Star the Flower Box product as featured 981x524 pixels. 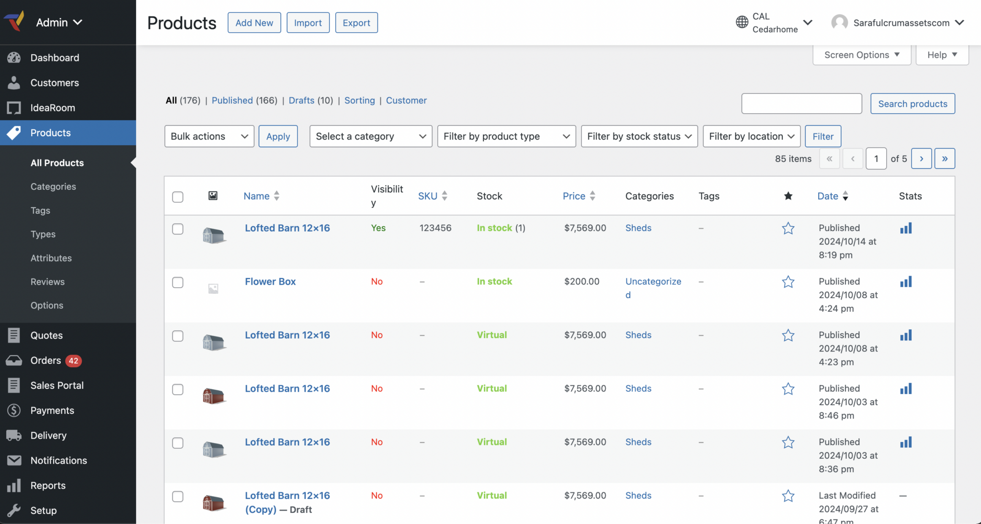click(788, 282)
